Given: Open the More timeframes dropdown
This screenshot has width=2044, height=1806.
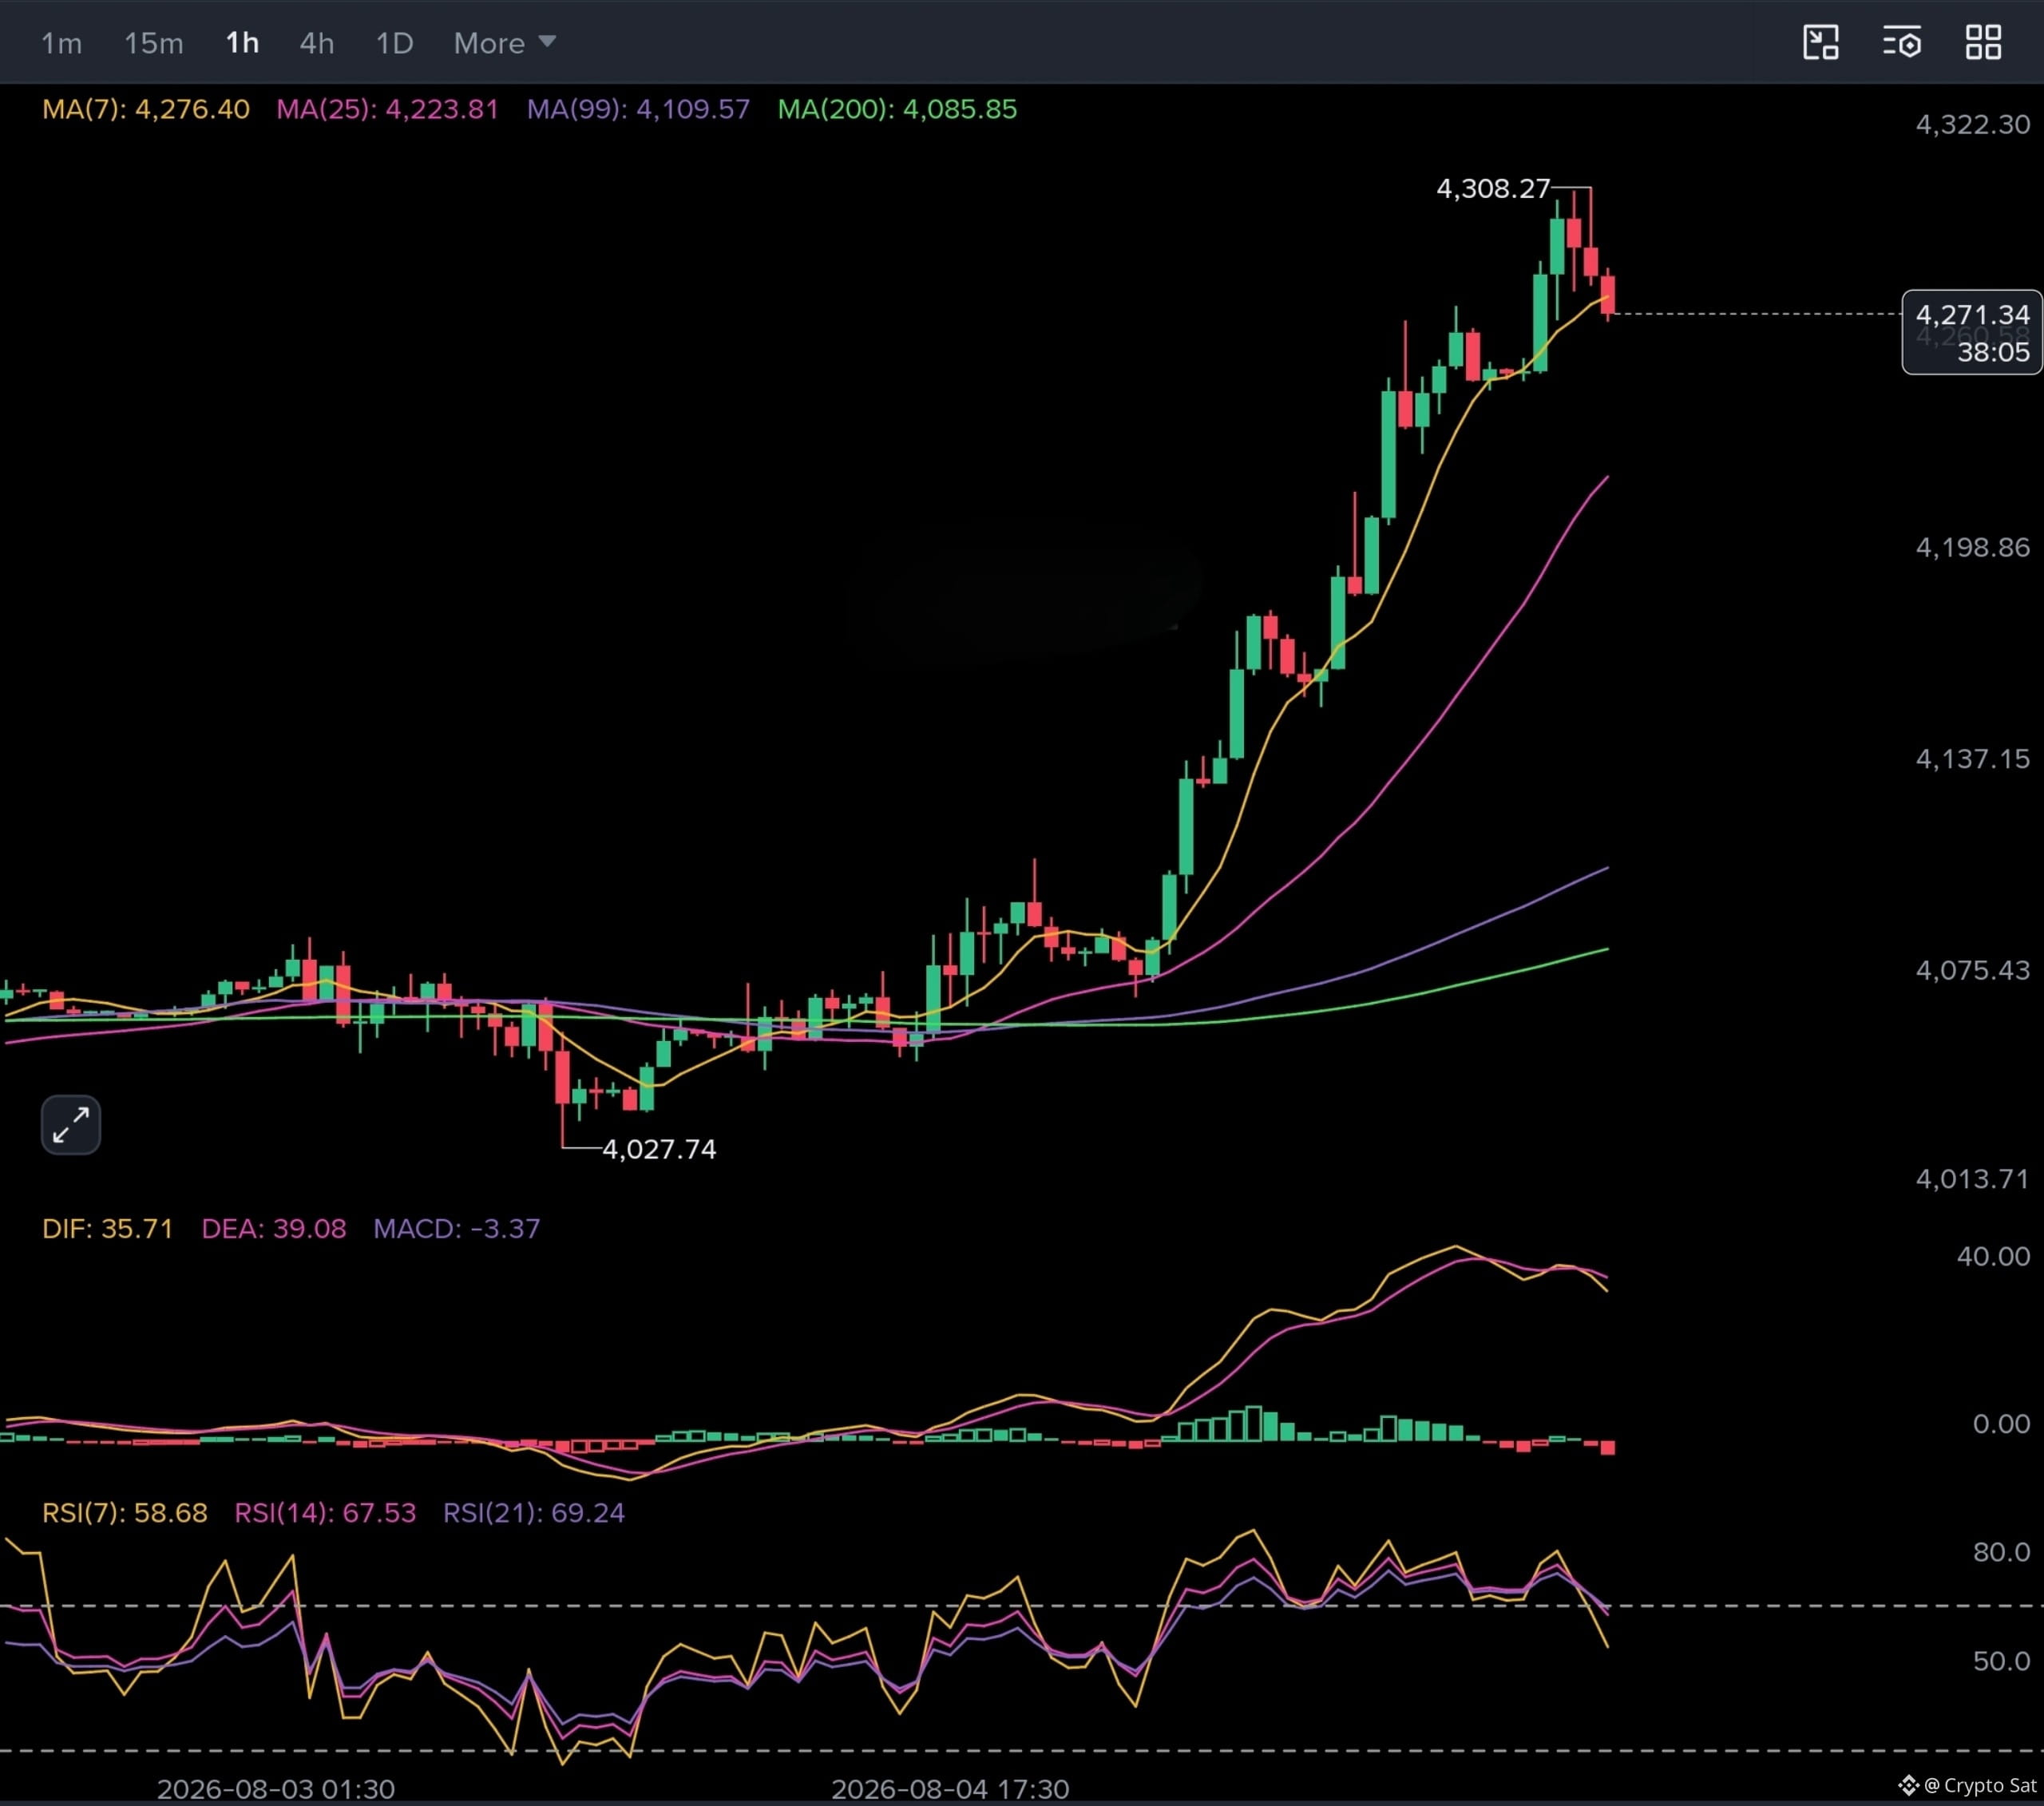Looking at the screenshot, I should click(x=504, y=43).
